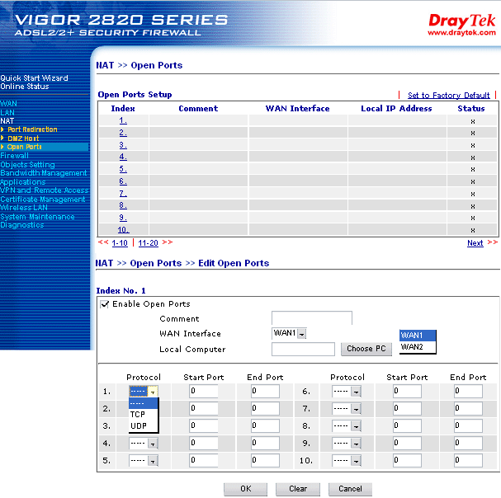Click Start Port field for row 1
This screenshot has width=501, height=498.
[x=204, y=391]
